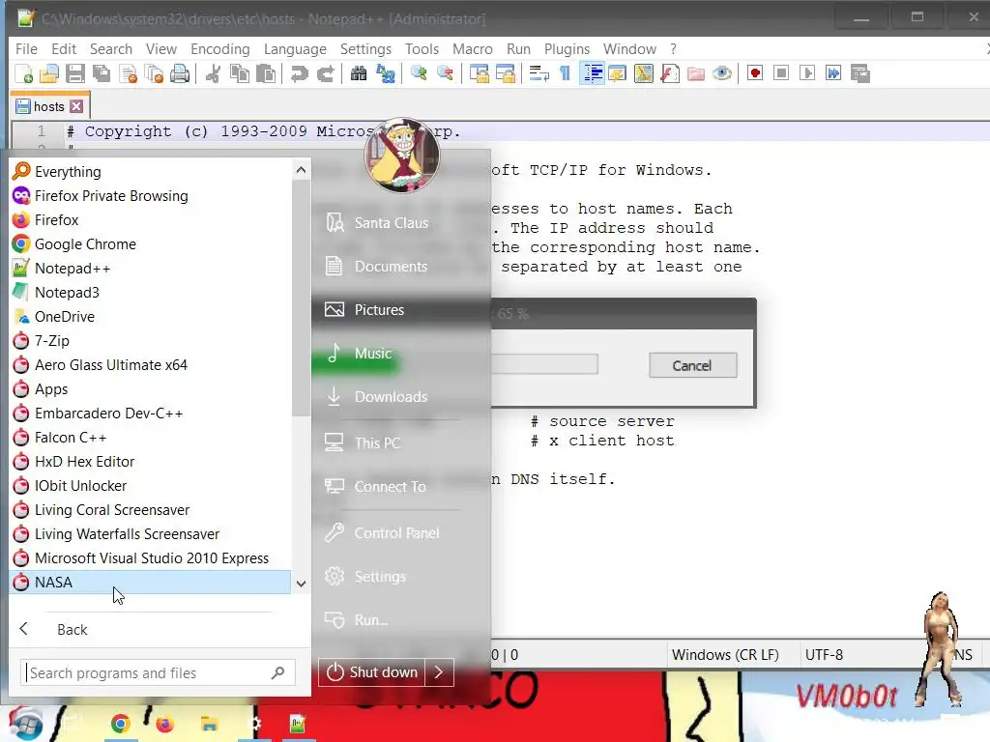Click the Open file toolbar icon
990x742 pixels.
click(49, 73)
